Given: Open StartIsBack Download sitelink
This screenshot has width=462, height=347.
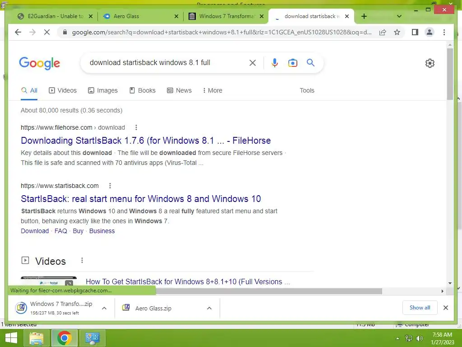Looking at the screenshot, I should tap(35, 231).
